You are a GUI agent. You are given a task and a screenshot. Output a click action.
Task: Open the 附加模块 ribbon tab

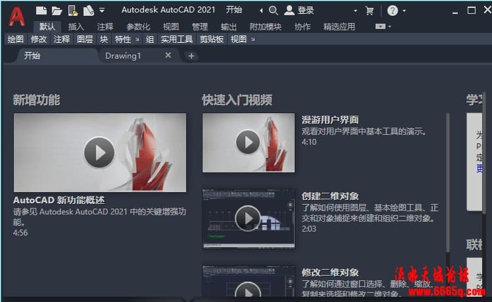point(266,27)
